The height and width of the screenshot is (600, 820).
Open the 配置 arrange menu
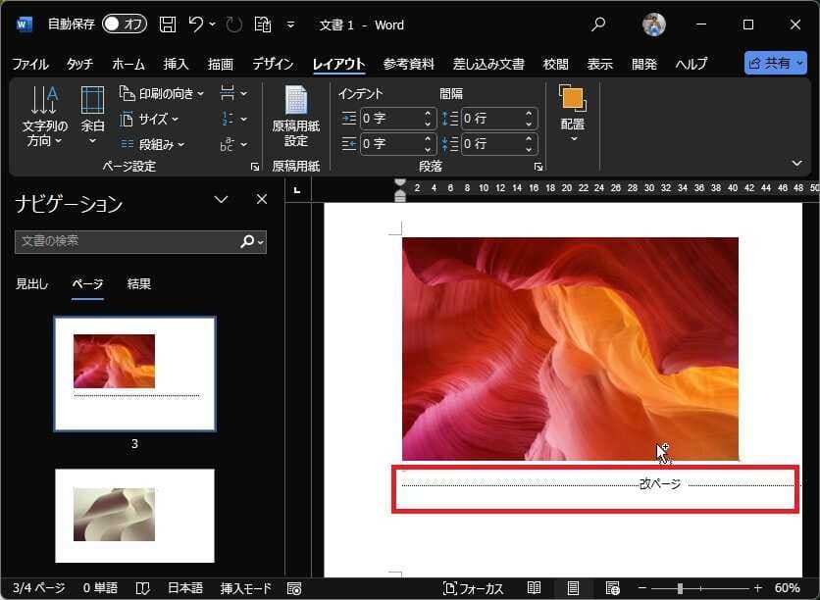click(x=573, y=113)
